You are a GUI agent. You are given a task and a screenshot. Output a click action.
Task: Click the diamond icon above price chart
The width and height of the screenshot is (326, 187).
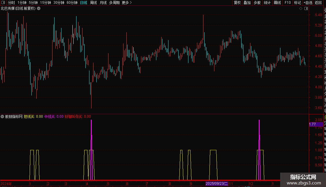301,9
